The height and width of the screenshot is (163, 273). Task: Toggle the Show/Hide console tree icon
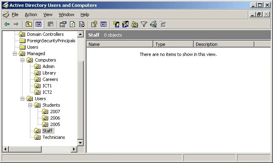(x=38, y=24)
